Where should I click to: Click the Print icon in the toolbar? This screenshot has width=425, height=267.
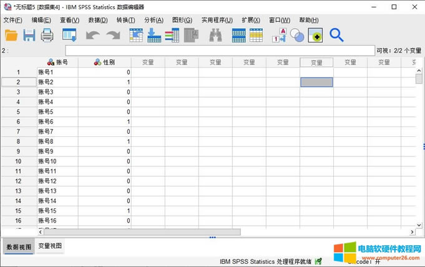tap(47, 36)
